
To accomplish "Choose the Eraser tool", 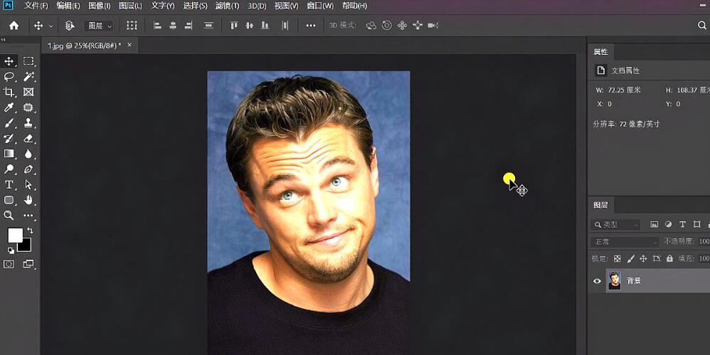I will tap(28, 139).
